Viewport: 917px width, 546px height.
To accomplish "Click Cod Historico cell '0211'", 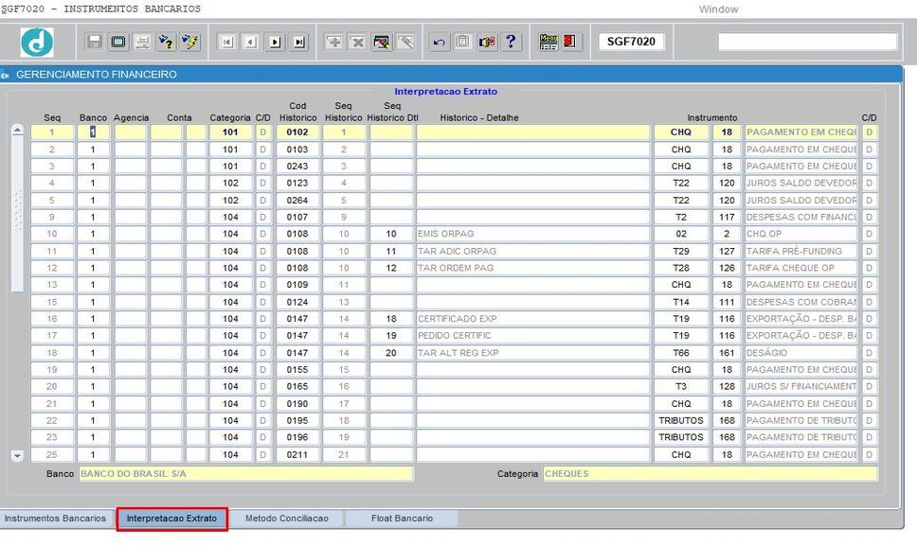I will [297, 455].
